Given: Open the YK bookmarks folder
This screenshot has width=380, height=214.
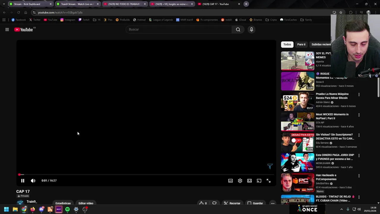Looking at the screenshot, I should point(97,20).
